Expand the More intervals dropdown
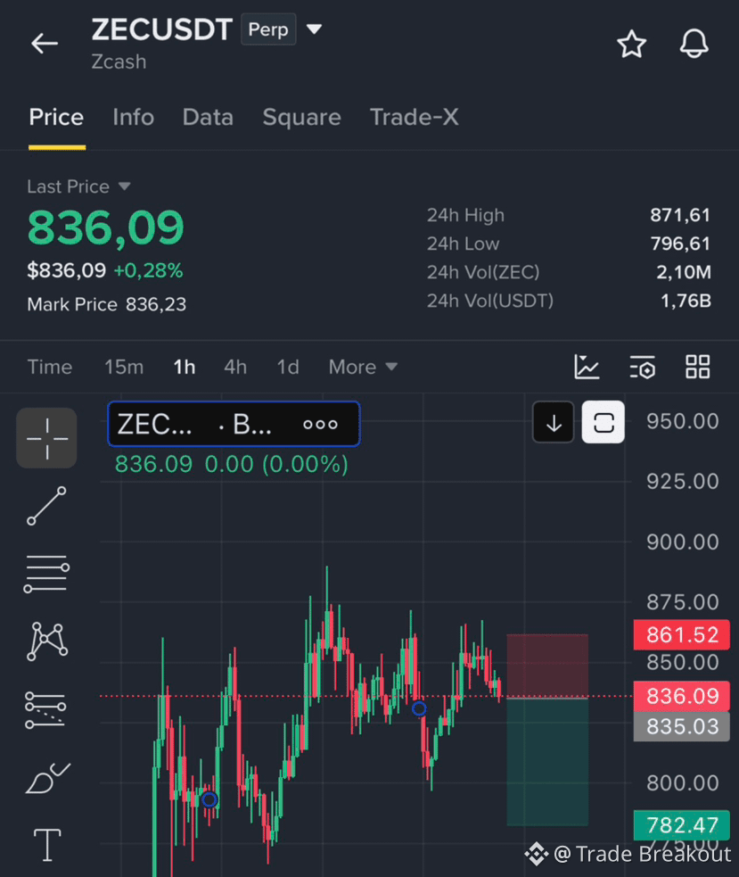Viewport: 739px width, 877px height. click(363, 367)
